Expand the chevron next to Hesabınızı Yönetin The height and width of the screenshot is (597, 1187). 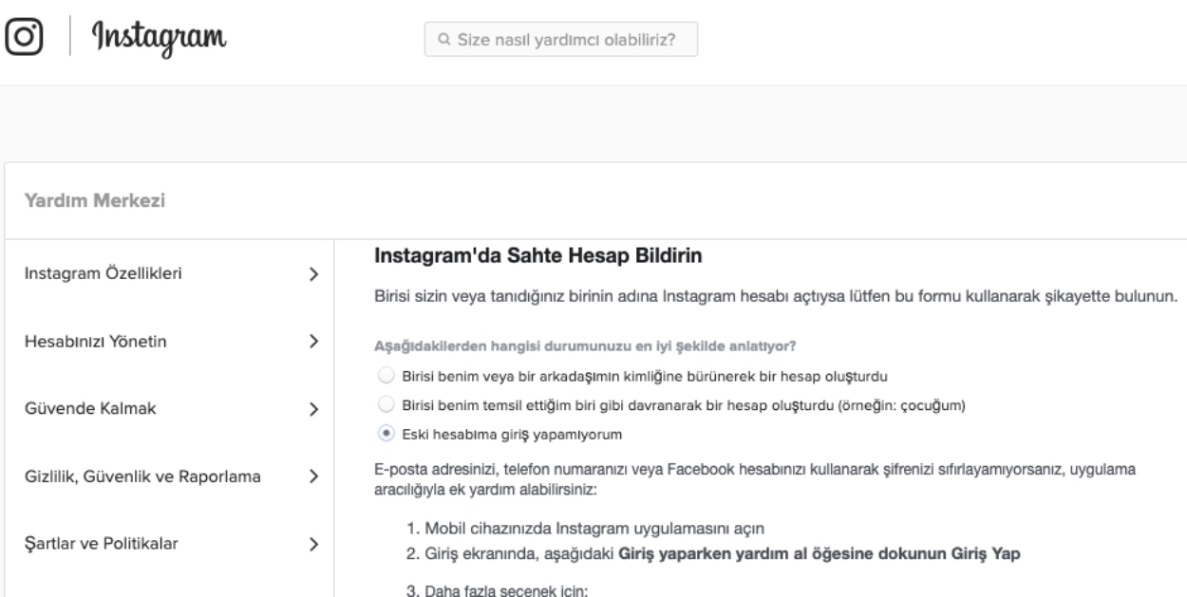[314, 343]
